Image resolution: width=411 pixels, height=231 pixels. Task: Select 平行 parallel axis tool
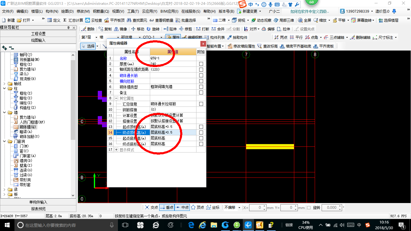(x=296, y=37)
